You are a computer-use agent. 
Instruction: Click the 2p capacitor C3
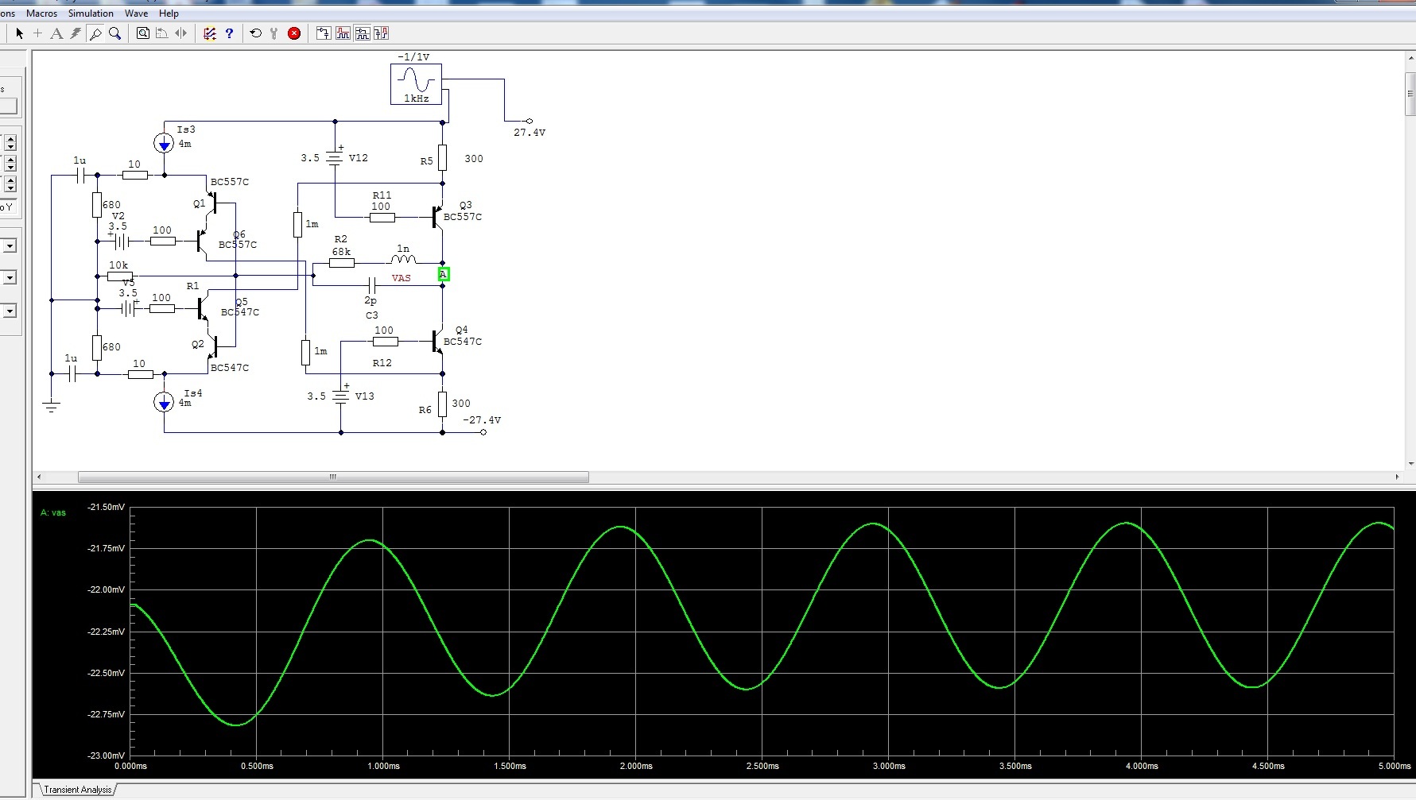[371, 285]
